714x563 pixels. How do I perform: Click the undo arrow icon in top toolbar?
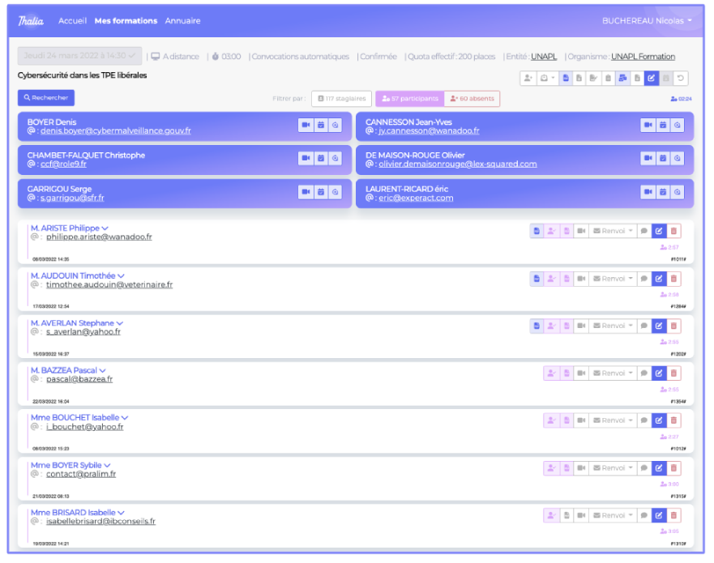click(681, 78)
